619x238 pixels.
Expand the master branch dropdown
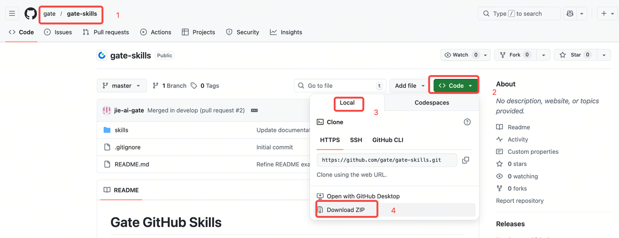[x=122, y=86]
